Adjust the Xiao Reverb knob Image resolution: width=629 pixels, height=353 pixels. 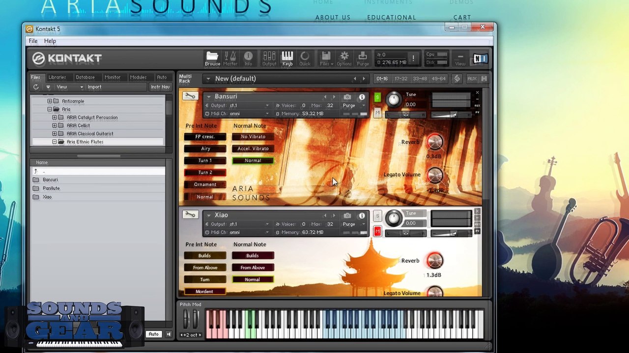point(434,260)
